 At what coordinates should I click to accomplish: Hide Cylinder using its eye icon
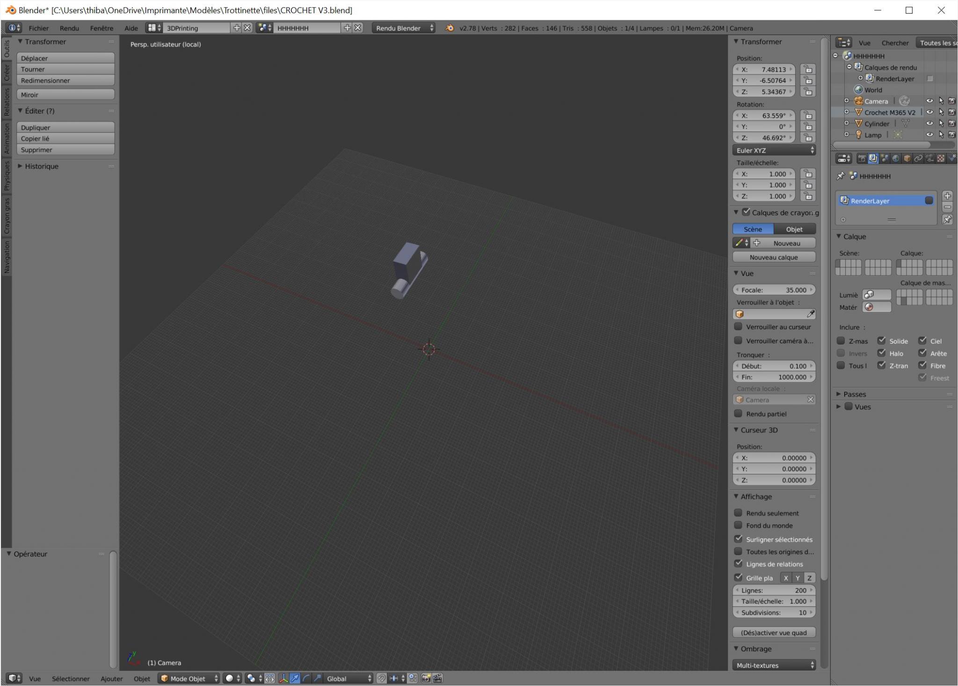(x=929, y=124)
